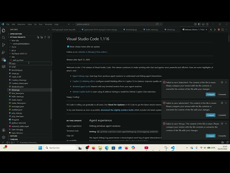Open Explorer more actions ellipsis

(x=49, y=30)
